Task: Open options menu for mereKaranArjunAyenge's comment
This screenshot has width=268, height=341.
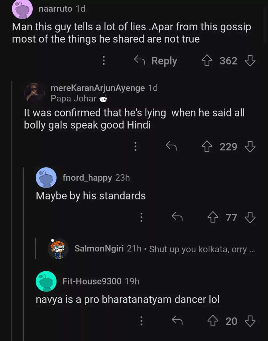Action: pyautogui.click(x=135, y=146)
